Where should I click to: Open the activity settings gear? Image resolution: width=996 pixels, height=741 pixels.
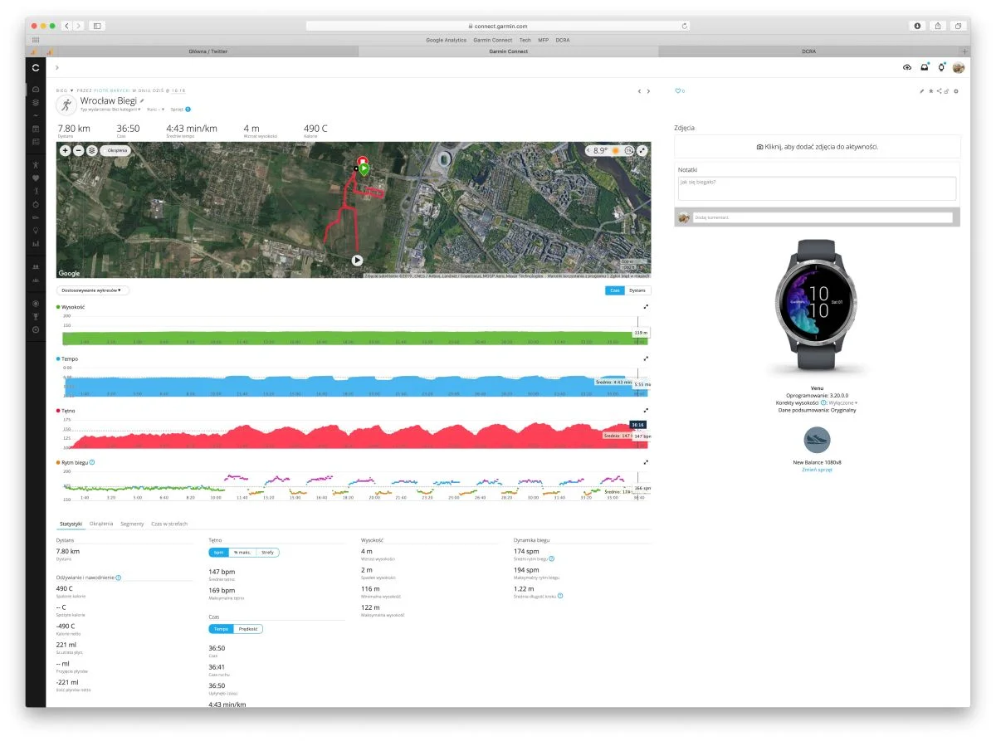pyautogui.click(x=956, y=90)
